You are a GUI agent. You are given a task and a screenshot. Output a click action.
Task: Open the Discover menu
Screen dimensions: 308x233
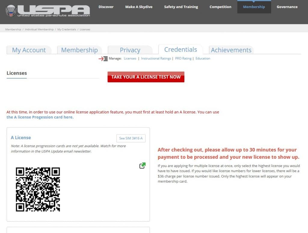tap(106, 7)
